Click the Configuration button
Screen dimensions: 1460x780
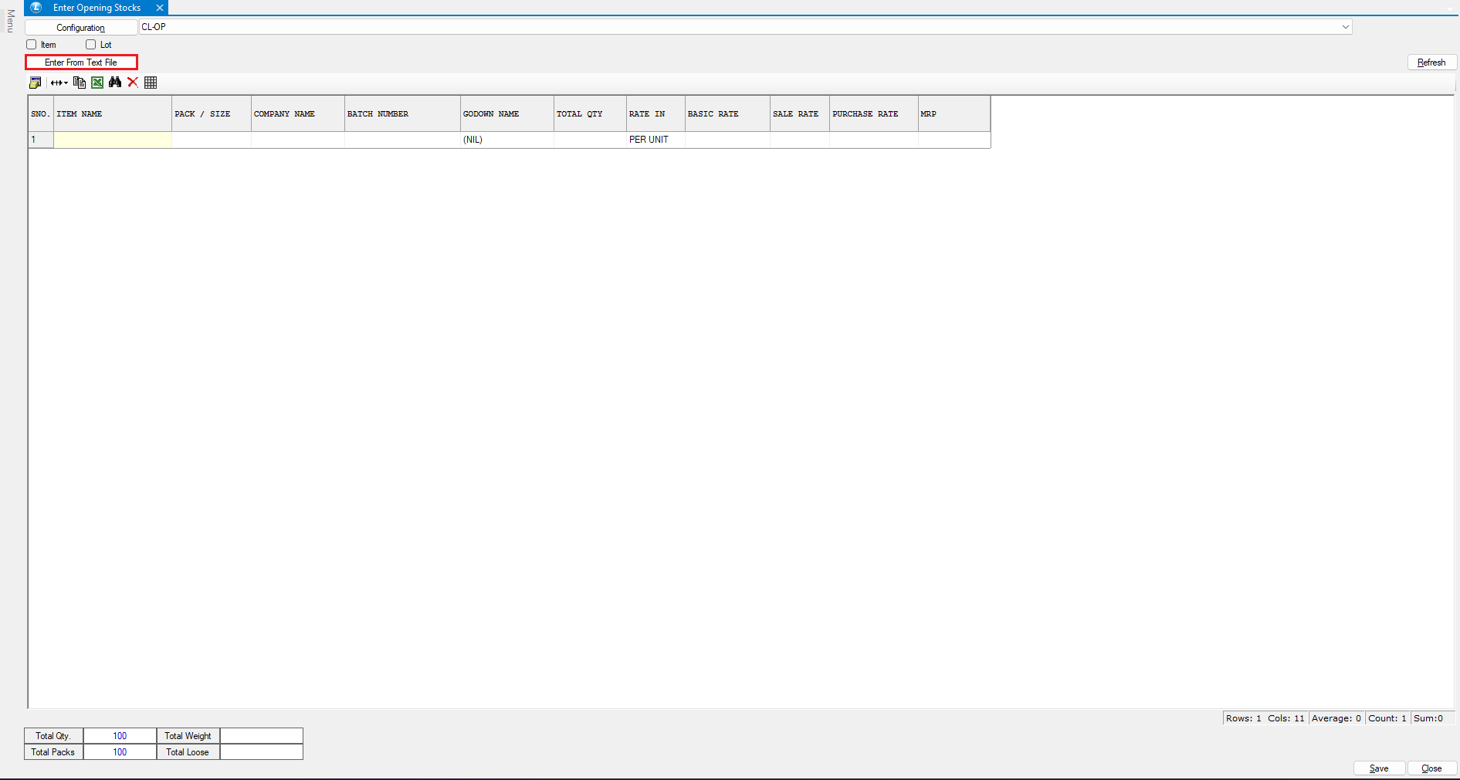[x=81, y=28]
